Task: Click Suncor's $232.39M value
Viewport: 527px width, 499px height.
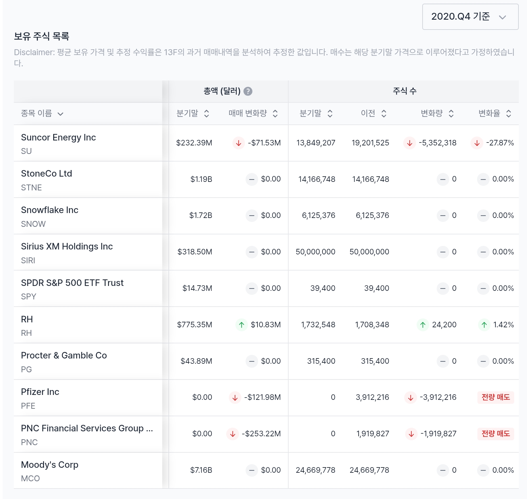Action: [x=194, y=143]
